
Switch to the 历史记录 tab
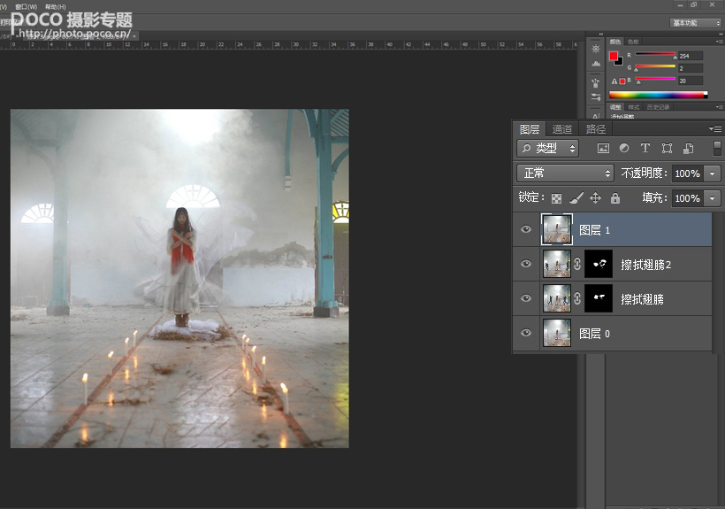pos(658,107)
